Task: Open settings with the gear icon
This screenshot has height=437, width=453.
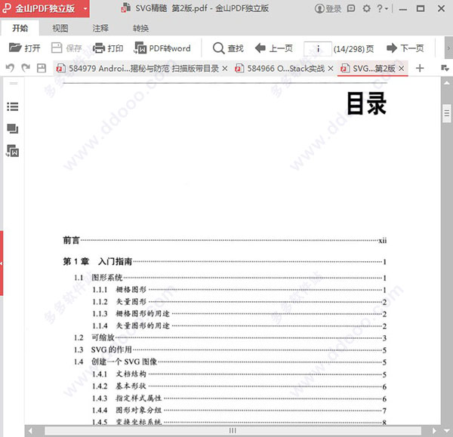Action: [366, 8]
